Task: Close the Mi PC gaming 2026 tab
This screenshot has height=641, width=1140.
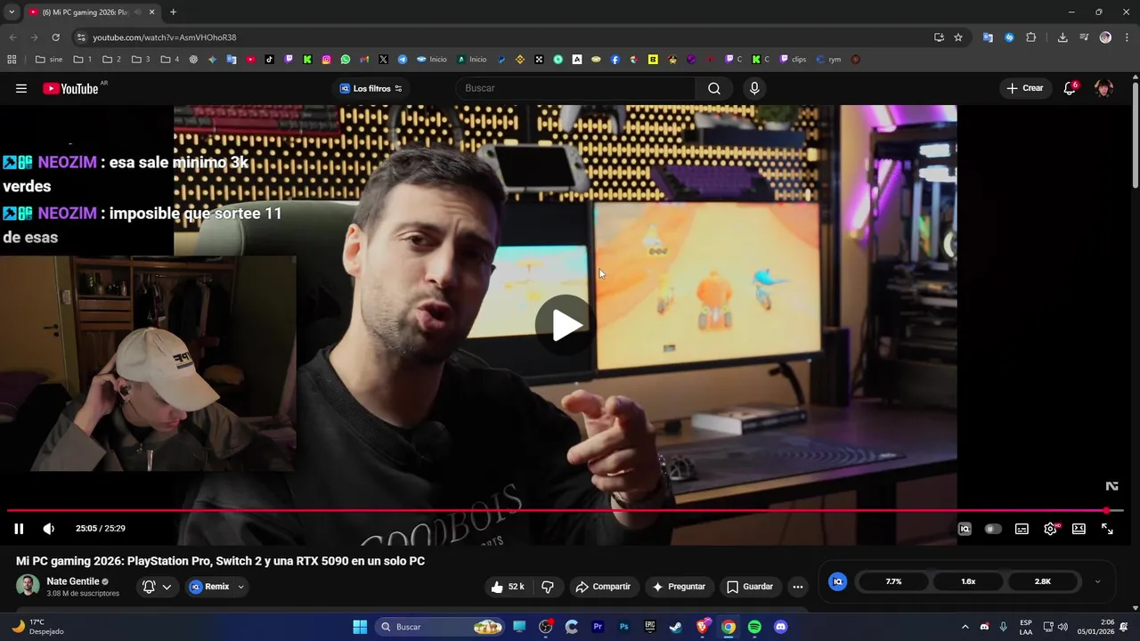Action: pos(151,12)
